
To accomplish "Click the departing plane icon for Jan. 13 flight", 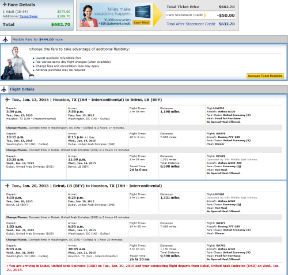I will point(7,100).
